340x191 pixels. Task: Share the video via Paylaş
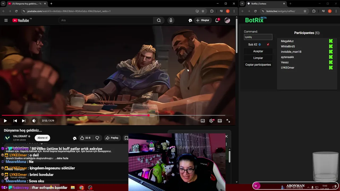click(112, 138)
